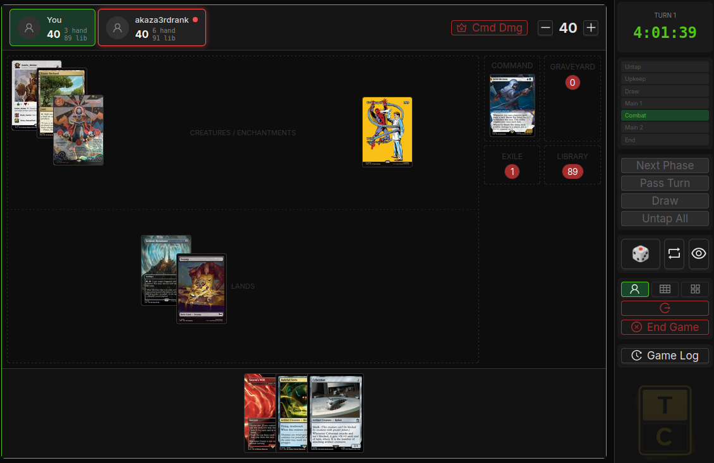
Task: Select the single-player view icon
Action: pos(634,289)
